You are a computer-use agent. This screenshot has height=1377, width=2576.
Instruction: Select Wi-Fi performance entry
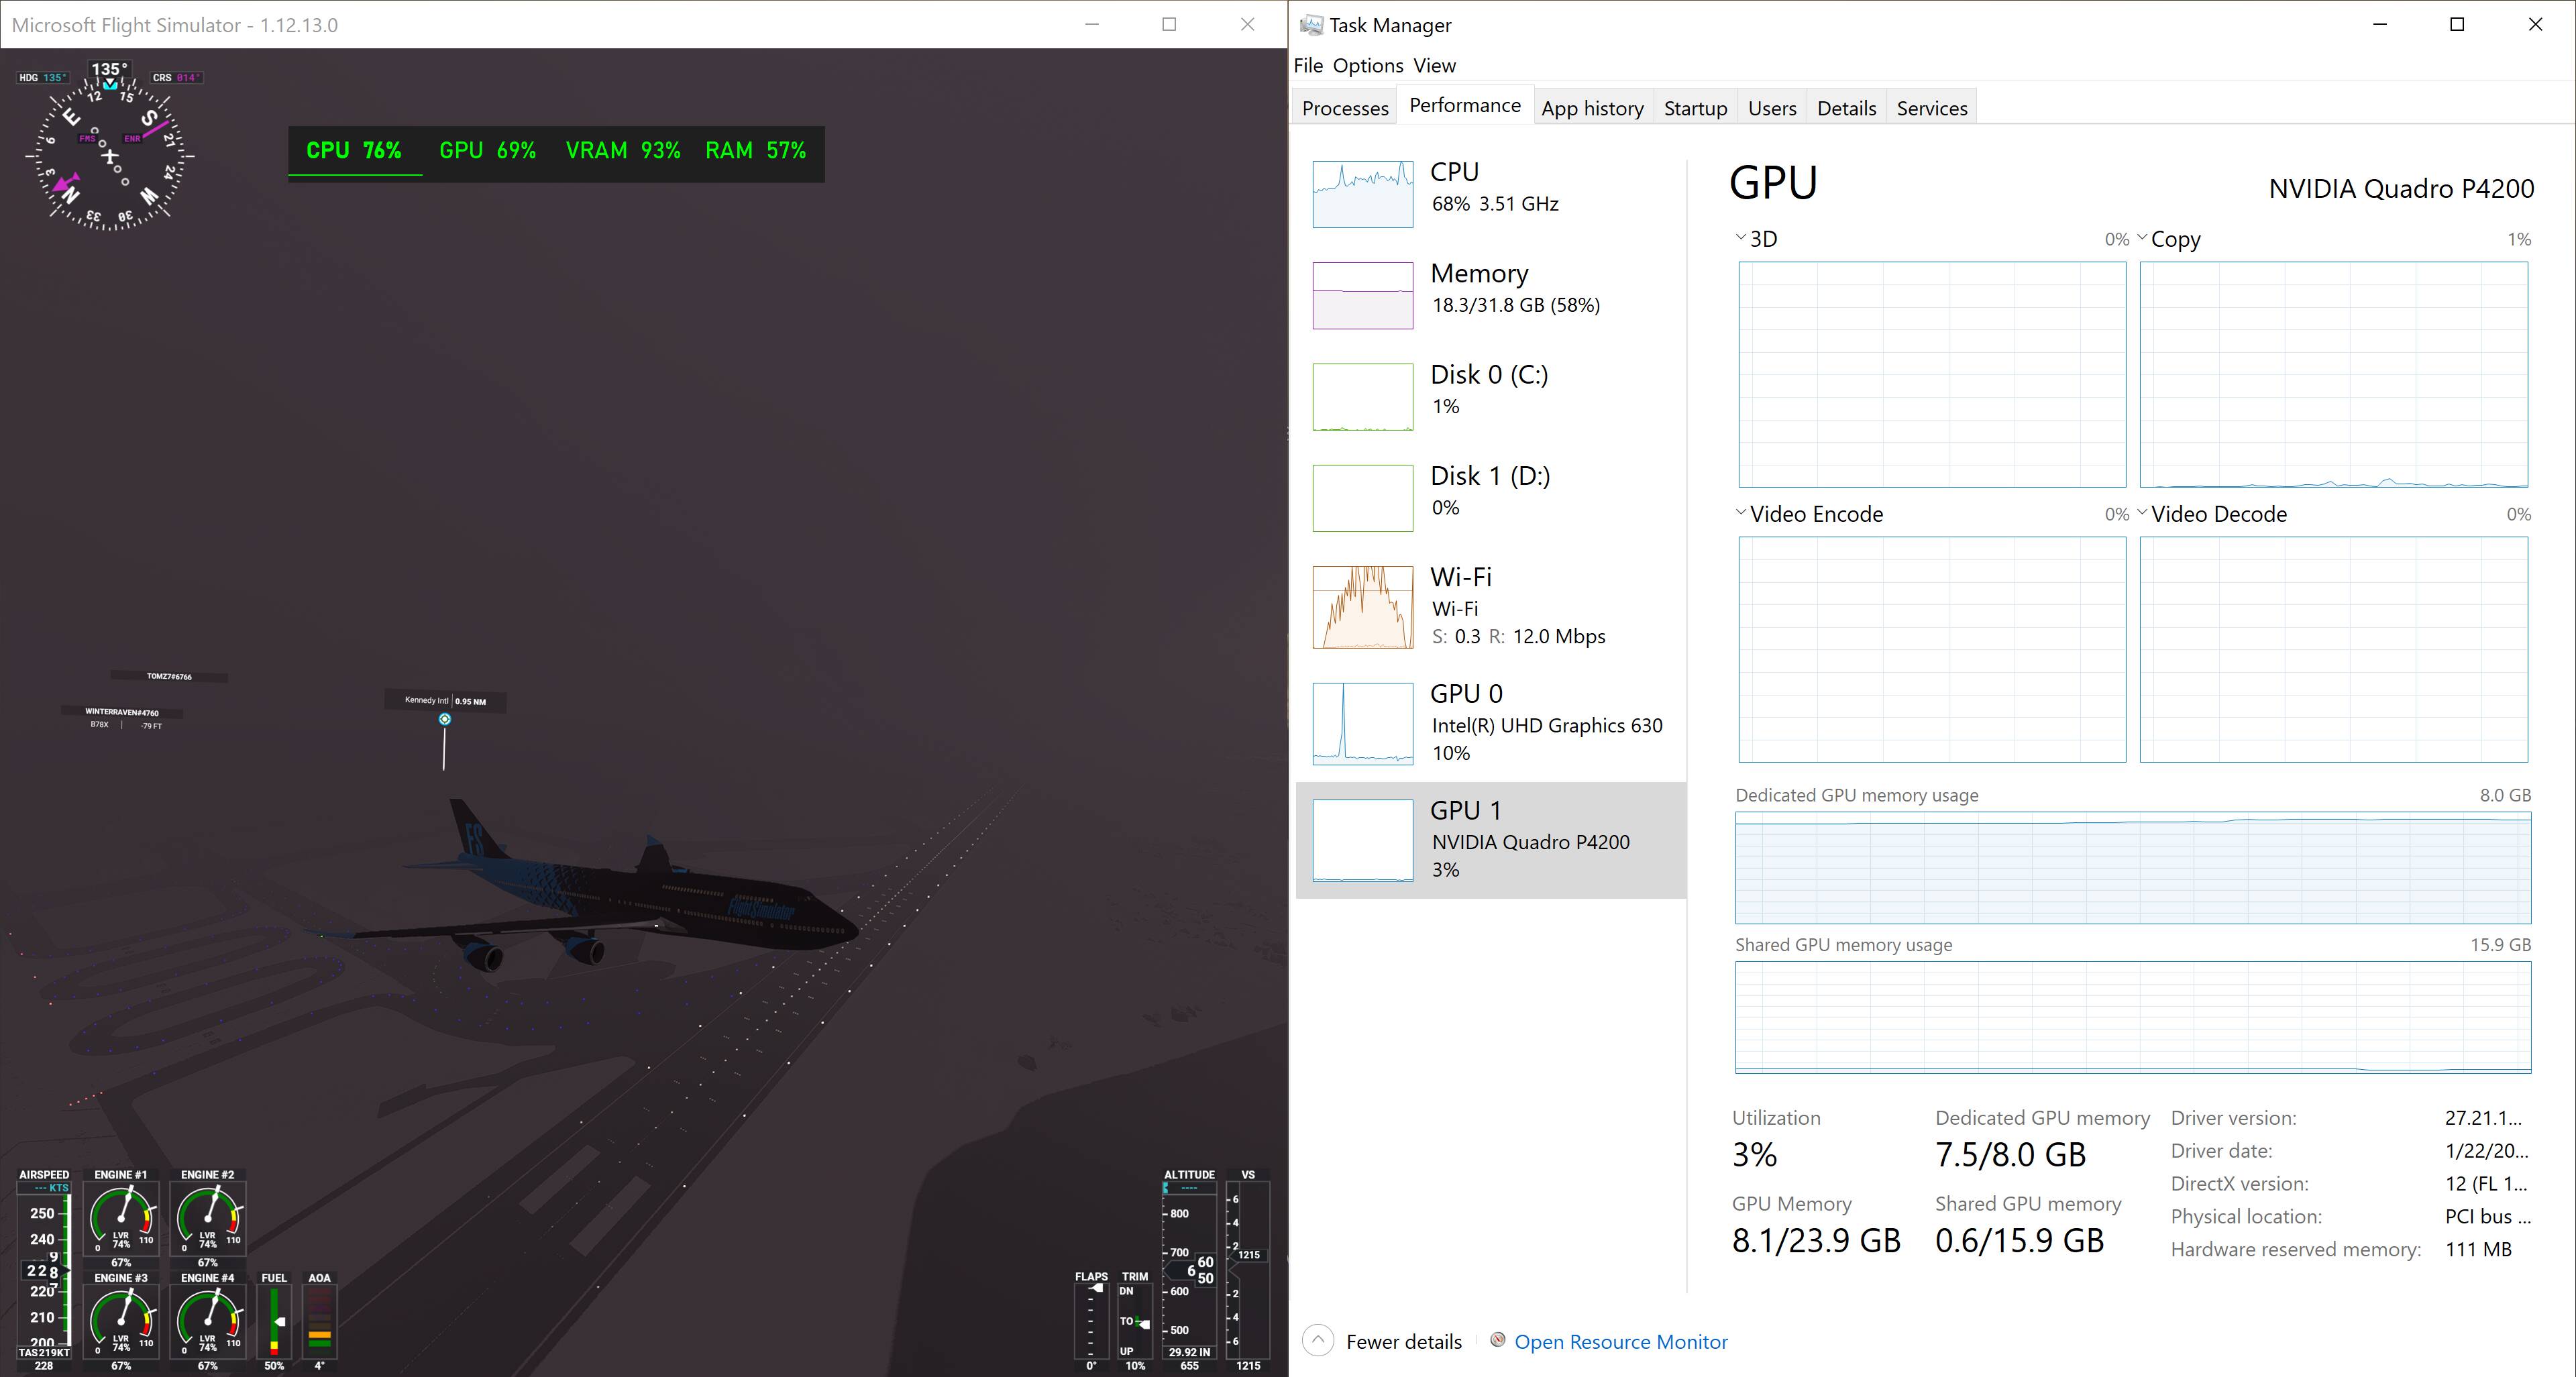(x=1490, y=607)
